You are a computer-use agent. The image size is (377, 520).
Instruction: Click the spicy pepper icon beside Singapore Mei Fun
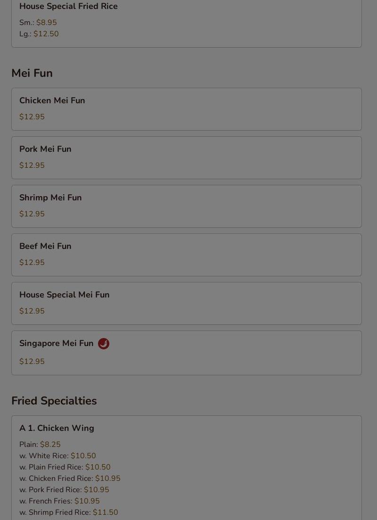pyautogui.click(x=103, y=344)
